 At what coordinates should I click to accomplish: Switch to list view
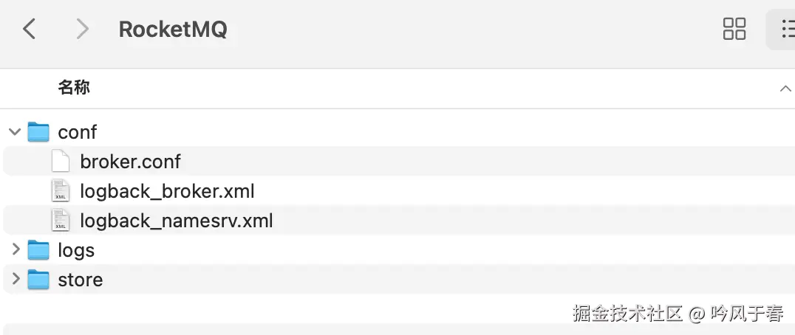coord(786,30)
